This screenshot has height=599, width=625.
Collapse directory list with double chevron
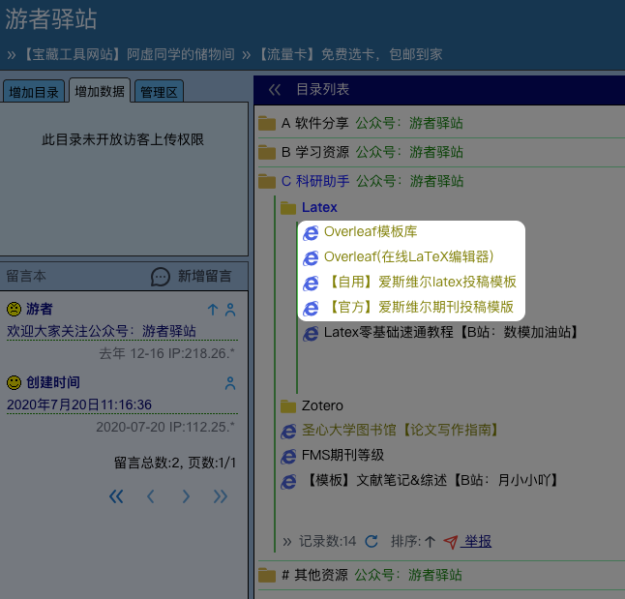click(275, 90)
